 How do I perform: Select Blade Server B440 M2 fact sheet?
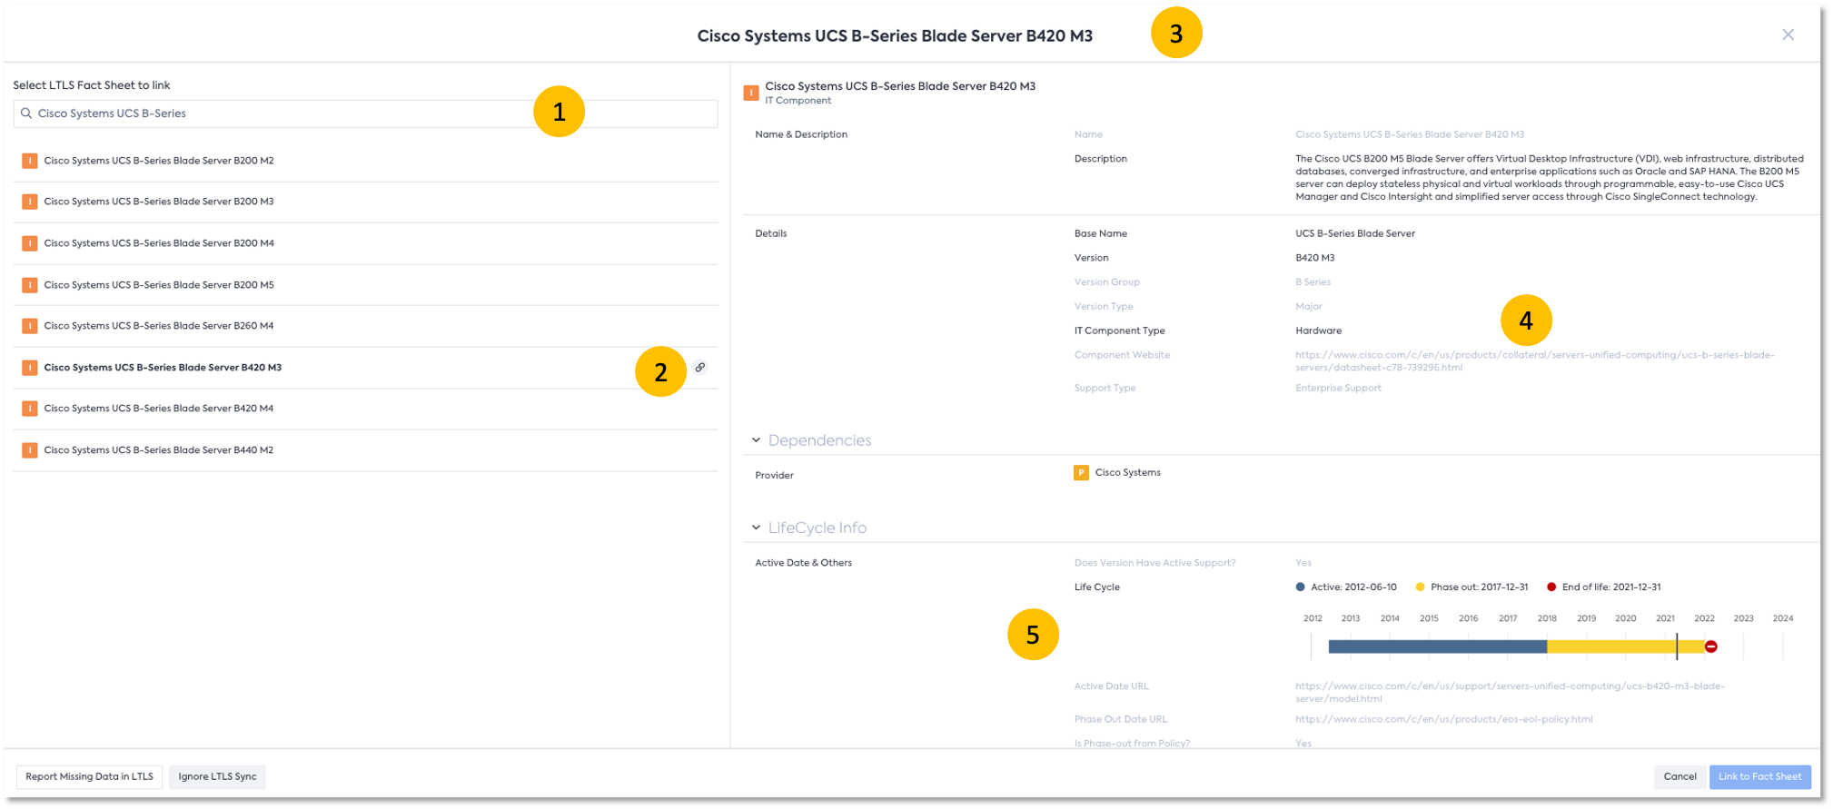(x=365, y=450)
